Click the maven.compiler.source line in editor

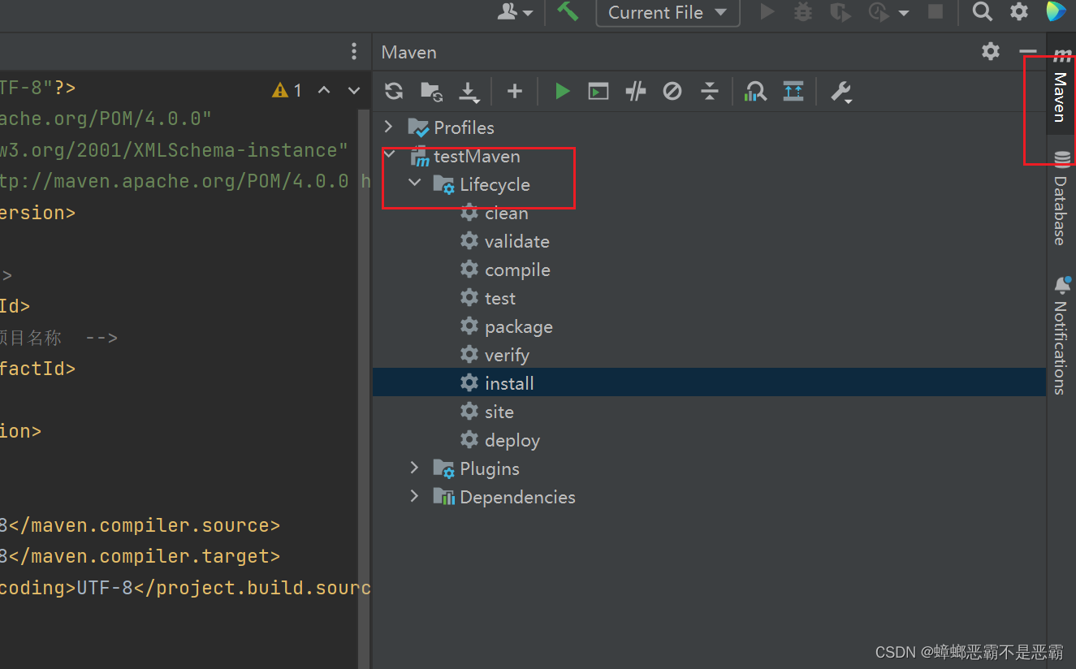click(x=140, y=525)
